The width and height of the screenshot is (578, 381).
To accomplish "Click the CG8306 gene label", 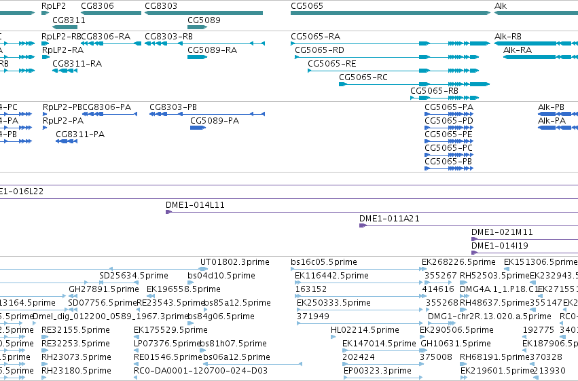I will pos(97,6).
